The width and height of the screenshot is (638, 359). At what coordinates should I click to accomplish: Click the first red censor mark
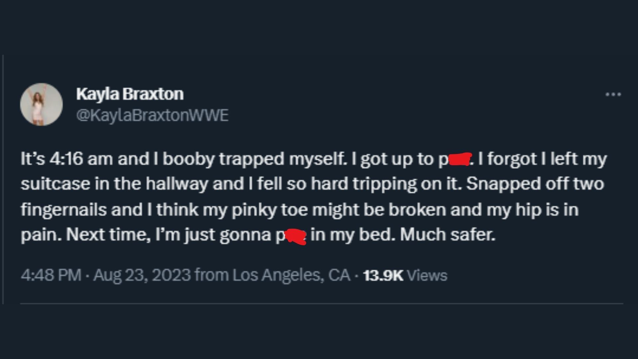460,159
